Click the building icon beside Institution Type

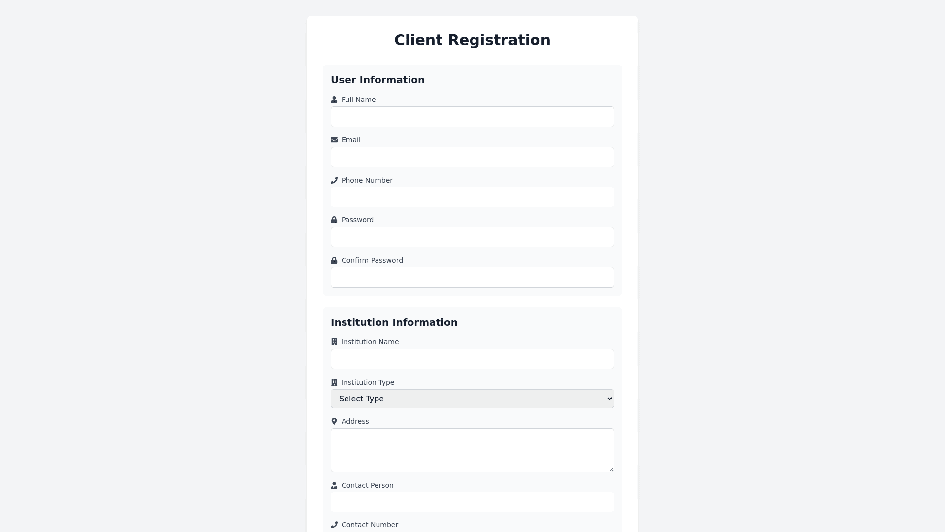click(334, 382)
